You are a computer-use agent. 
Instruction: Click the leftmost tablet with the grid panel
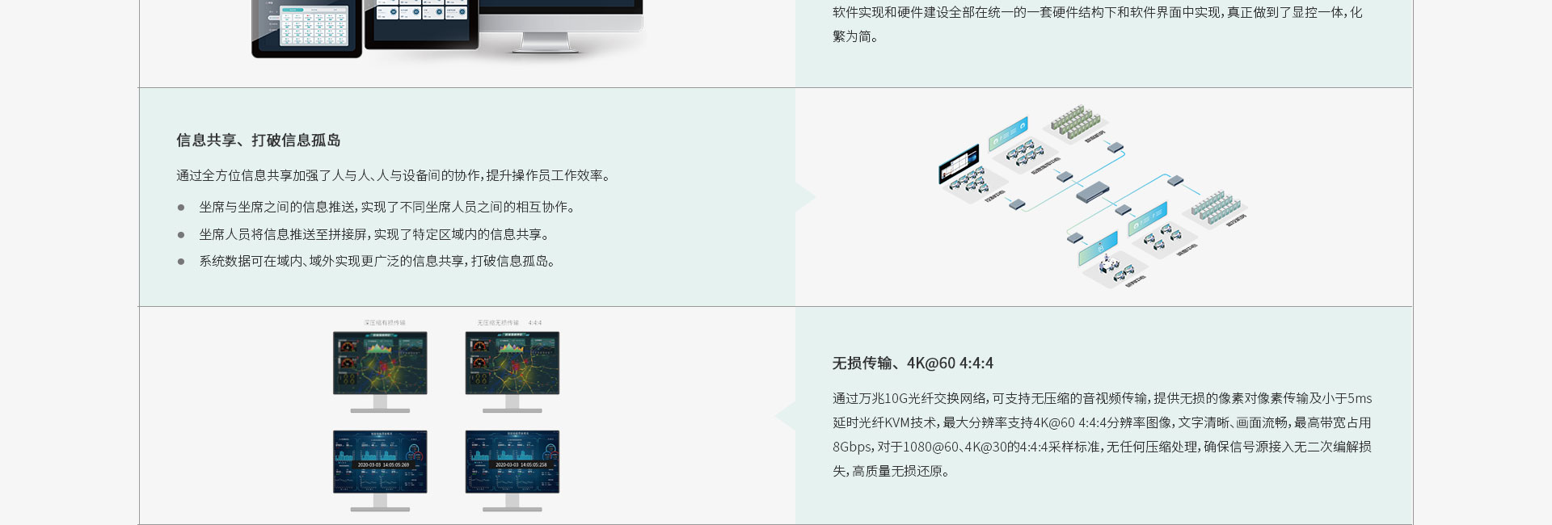(307, 28)
